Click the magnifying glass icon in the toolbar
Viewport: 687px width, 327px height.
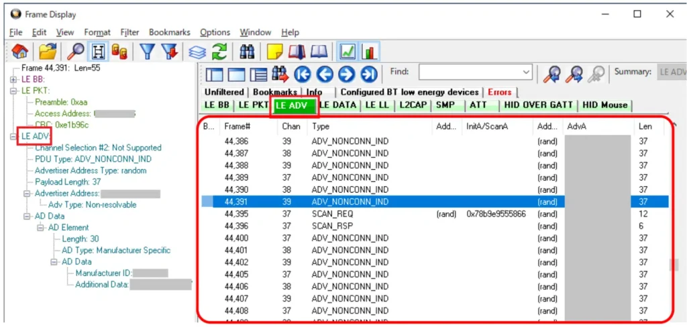coord(77,52)
